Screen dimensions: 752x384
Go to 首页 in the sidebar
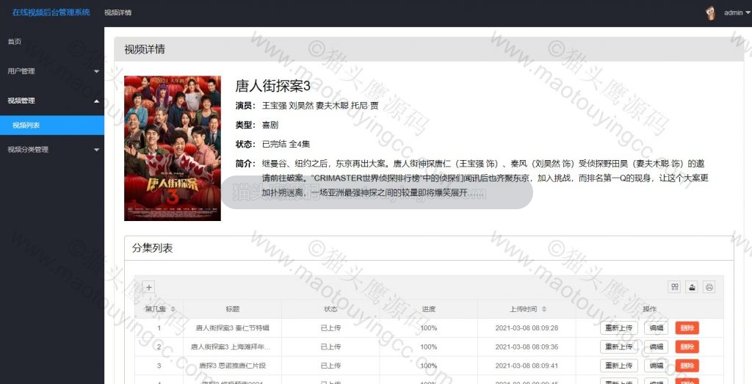[15, 42]
